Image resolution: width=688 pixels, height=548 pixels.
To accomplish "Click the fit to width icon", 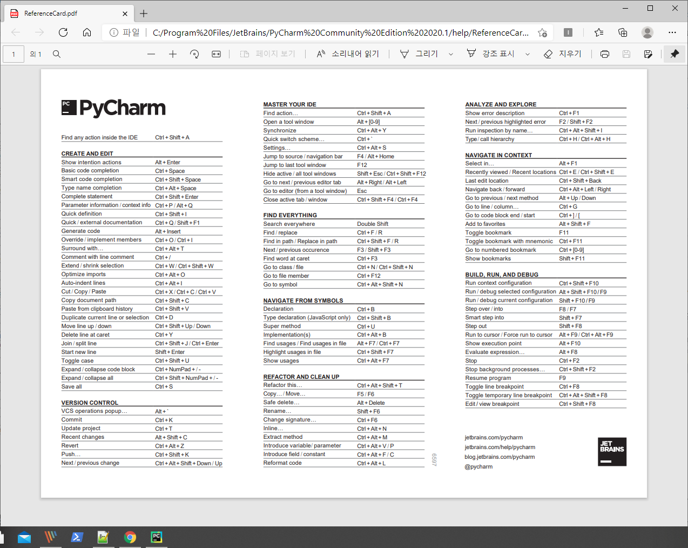I will 216,54.
